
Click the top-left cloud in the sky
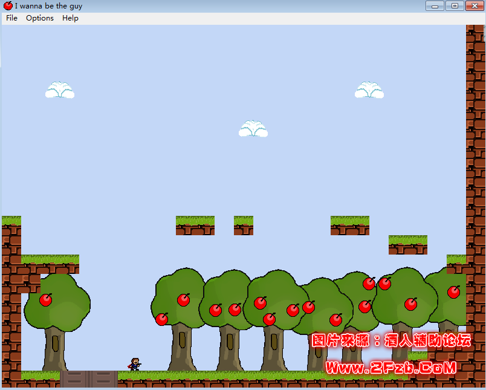(x=60, y=90)
